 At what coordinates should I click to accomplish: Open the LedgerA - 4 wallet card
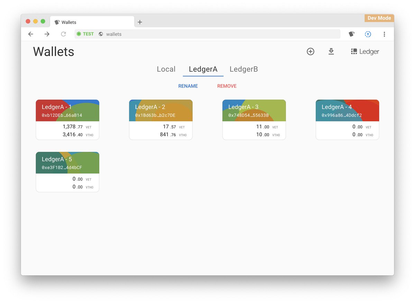coord(347,120)
